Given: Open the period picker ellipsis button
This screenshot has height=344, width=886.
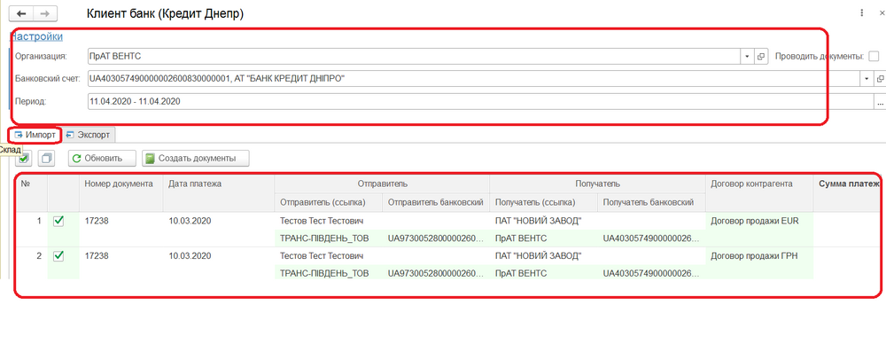Looking at the screenshot, I should pos(880,103).
